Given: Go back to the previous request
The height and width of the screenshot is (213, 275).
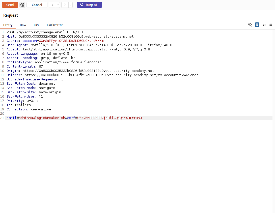Looking at the screenshot, I should [x=52, y=5].
